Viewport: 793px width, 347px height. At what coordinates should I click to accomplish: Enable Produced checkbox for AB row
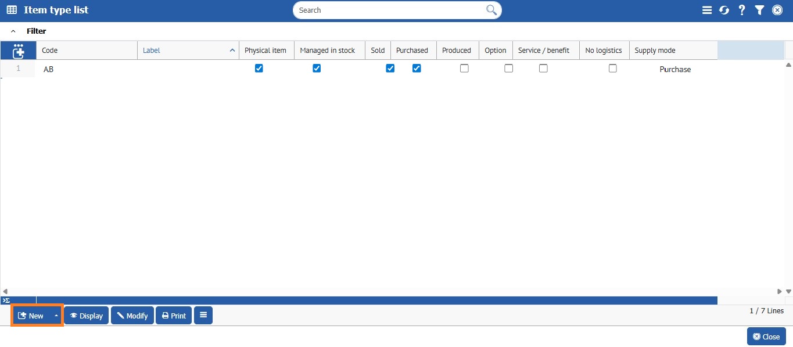point(464,69)
